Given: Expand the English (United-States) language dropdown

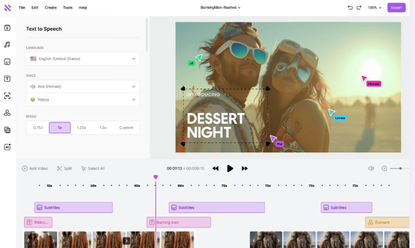Looking at the screenshot, I should 83,59.
